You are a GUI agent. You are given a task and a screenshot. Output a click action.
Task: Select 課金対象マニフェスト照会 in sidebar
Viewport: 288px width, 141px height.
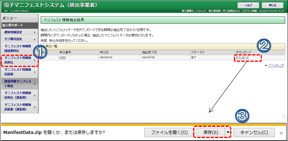19,84
